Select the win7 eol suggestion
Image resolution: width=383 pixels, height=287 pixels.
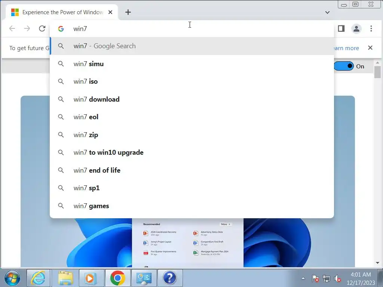(192, 117)
